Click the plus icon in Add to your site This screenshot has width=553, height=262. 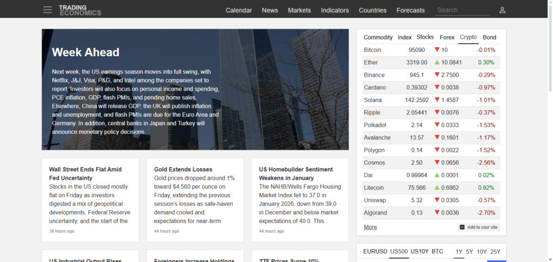pos(462,227)
